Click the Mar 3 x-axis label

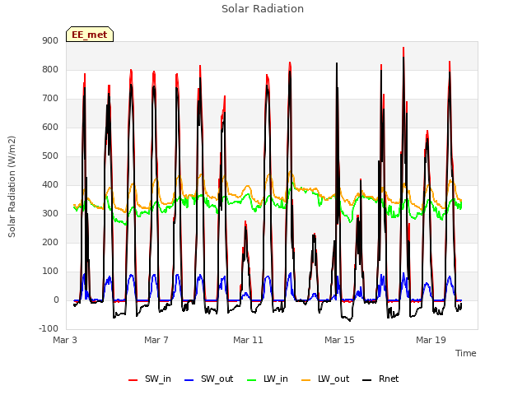65,340
